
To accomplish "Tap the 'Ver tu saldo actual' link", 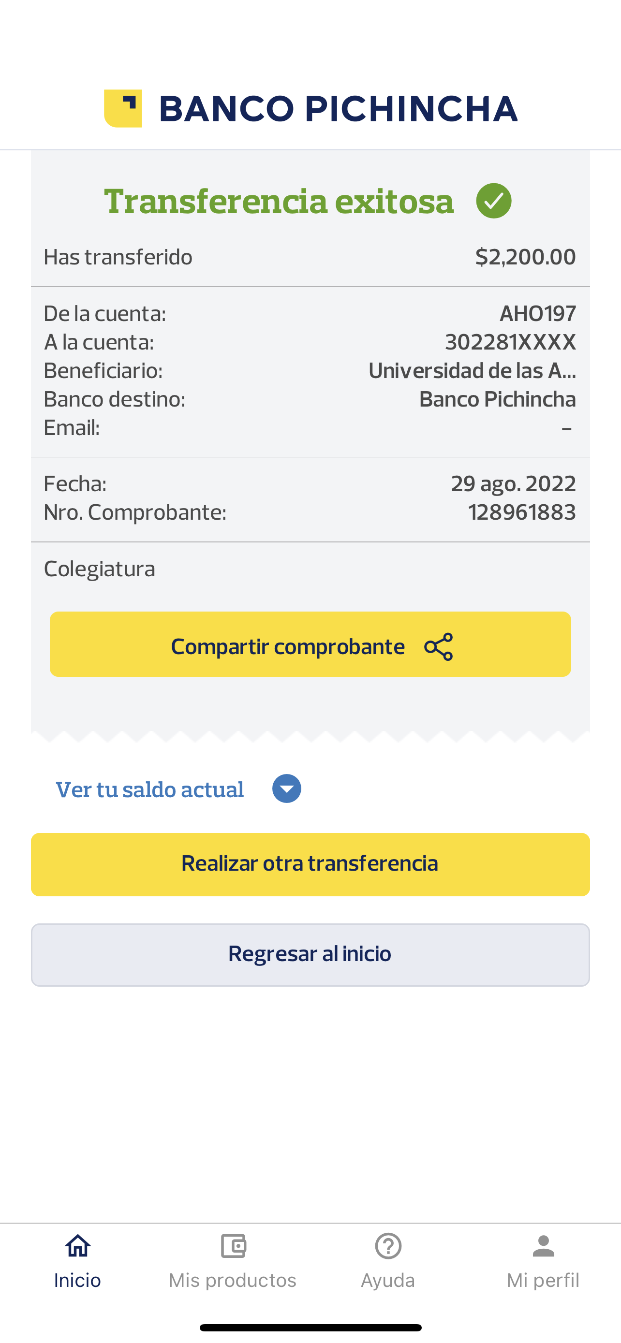I will pyautogui.click(x=149, y=789).
